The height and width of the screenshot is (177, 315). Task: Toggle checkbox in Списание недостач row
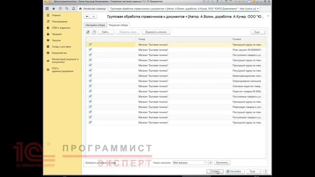[x=90, y=86]
